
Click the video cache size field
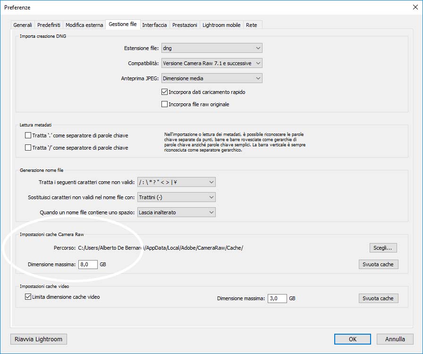[277, 298]
